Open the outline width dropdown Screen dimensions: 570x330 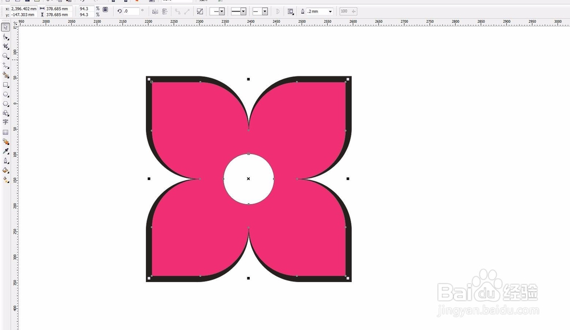[320, 11]
